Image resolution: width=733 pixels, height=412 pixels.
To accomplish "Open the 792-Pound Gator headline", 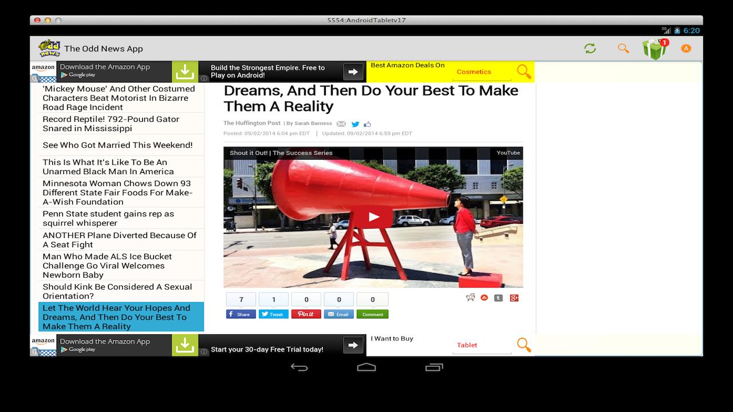I will click(x=111, y=124).
